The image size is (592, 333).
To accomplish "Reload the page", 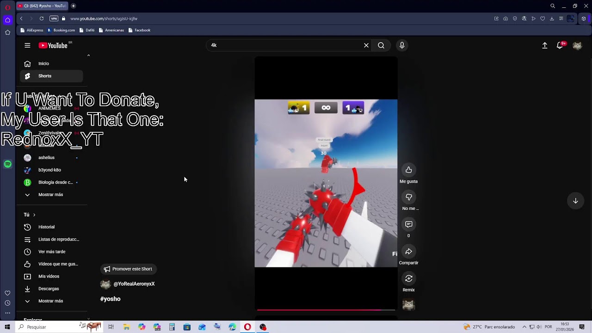I will click(x=42, y=18).
